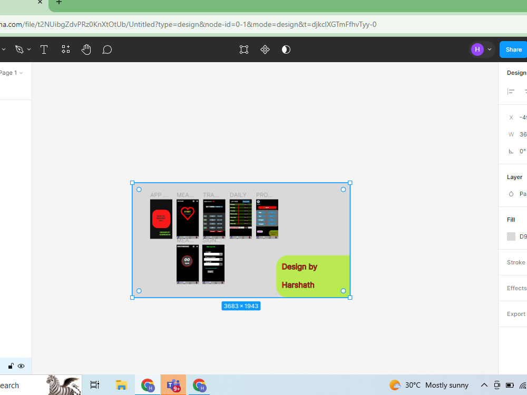
Task: Open Microsoft Teams from taskbar
Action: [x=173, y=385]
